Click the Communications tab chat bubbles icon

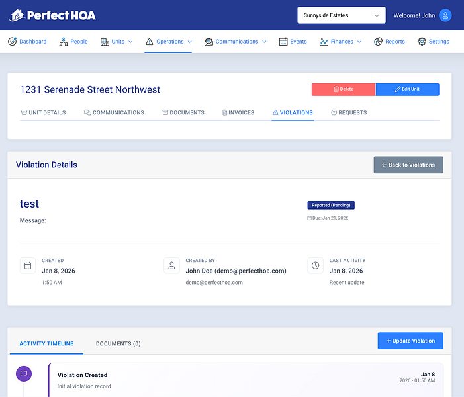point(87,112)
